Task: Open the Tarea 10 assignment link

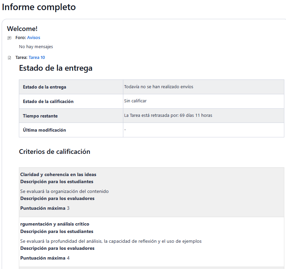Action: pyautogui.click(x=37, y=58)
